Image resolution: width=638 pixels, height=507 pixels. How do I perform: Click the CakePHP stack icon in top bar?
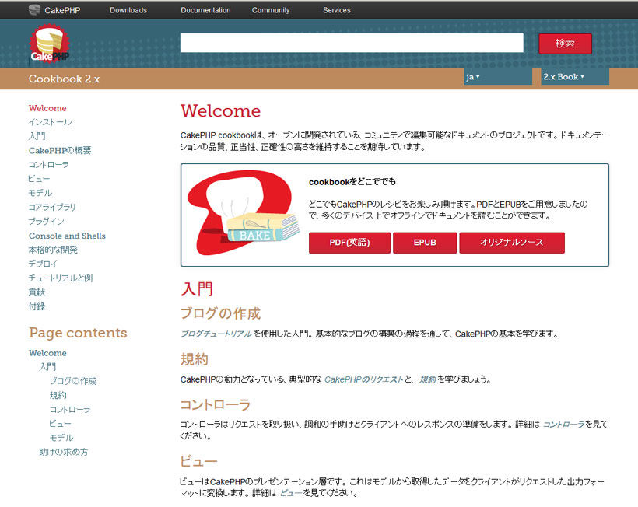pos(34,10)
